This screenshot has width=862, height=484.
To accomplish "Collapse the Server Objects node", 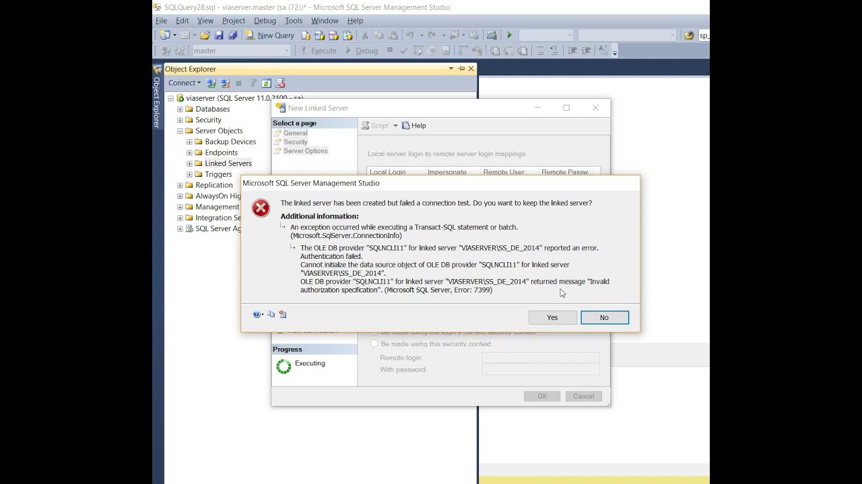I will pos(180,131).
